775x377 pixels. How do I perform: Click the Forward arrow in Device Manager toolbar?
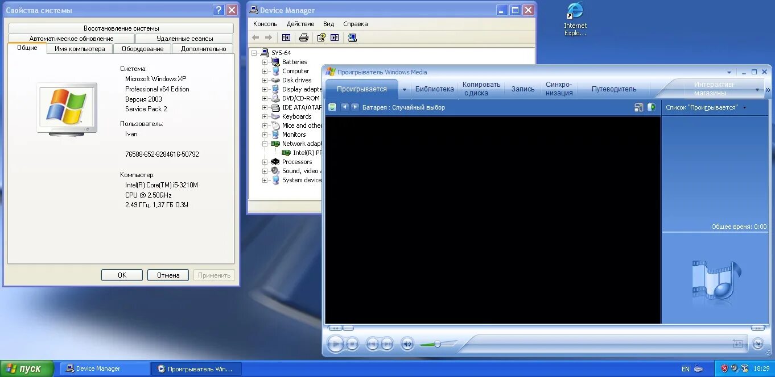pos(269,37)
